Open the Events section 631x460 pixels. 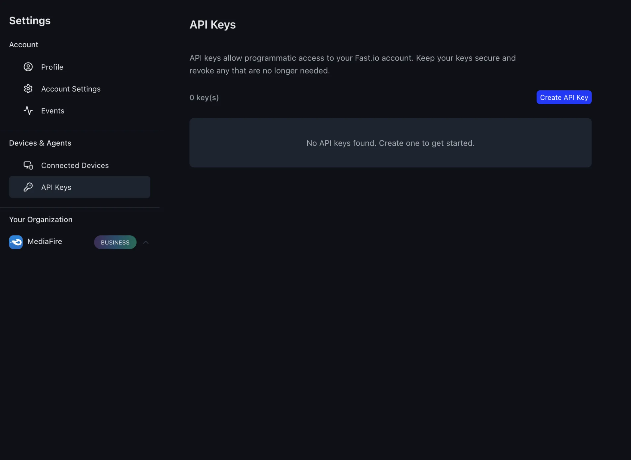(53, 110)
